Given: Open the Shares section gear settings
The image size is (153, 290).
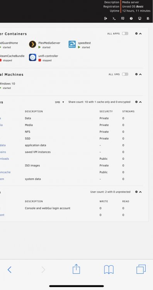Looking at the screenshot, I should pyautogui.click(x=136, y=102).
